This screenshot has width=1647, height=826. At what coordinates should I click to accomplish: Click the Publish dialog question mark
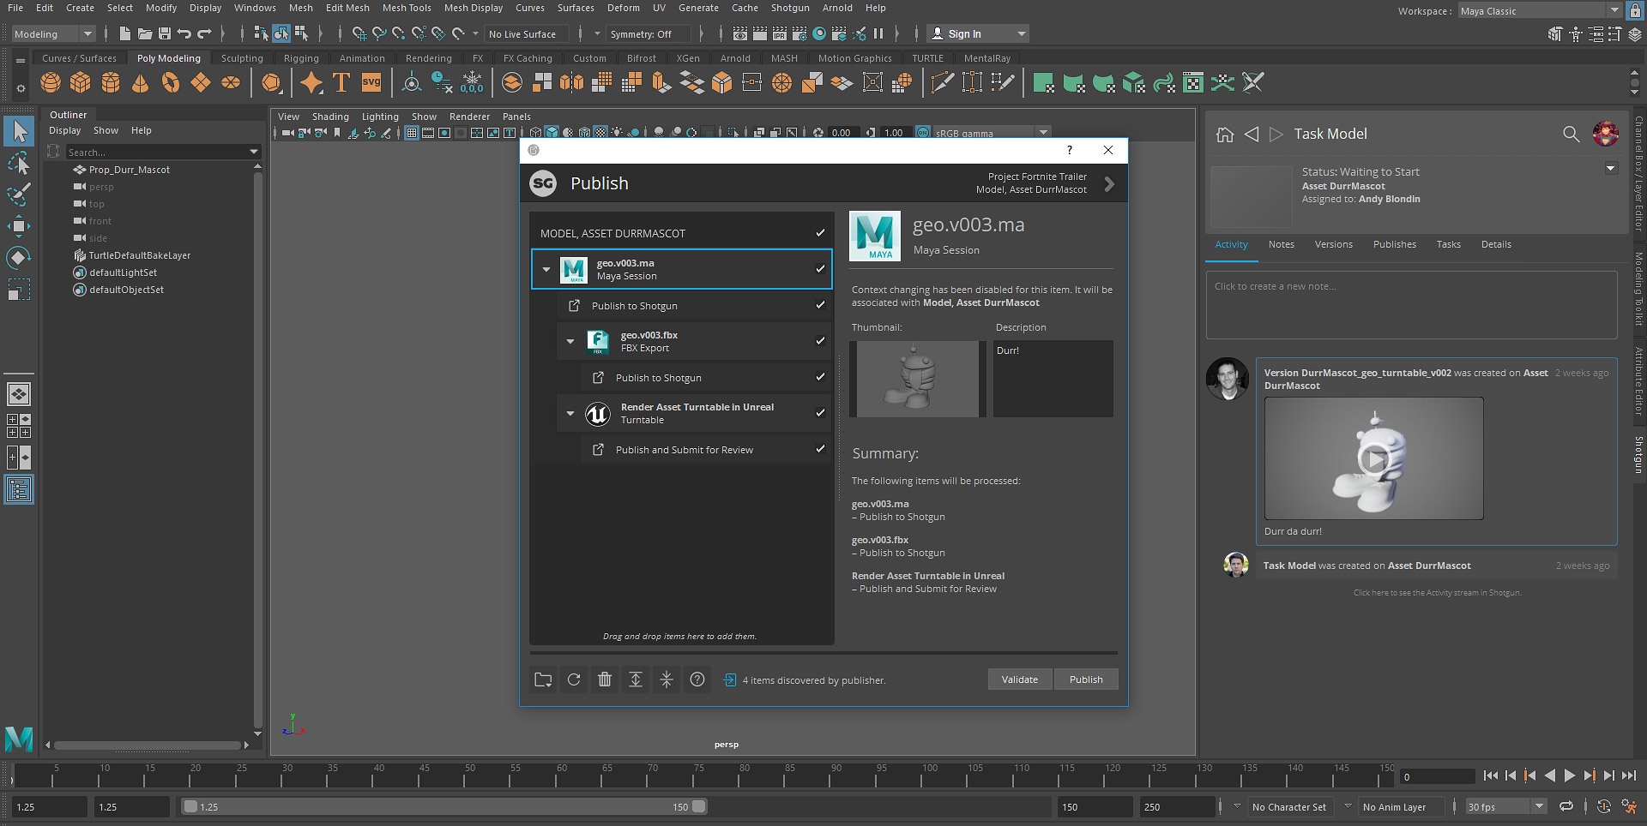1069,150
